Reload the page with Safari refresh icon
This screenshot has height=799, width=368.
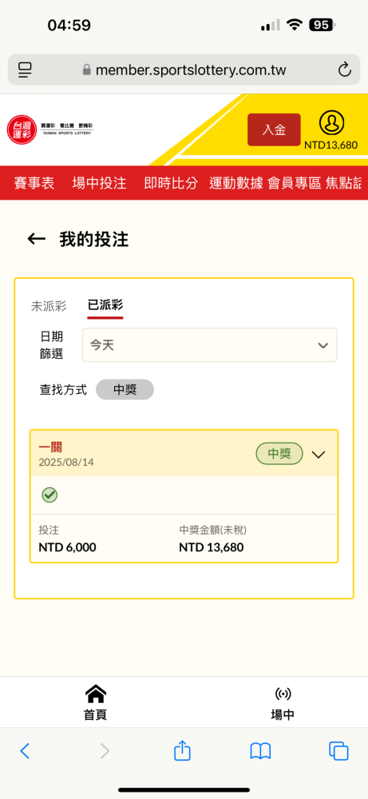coord(345,70)
